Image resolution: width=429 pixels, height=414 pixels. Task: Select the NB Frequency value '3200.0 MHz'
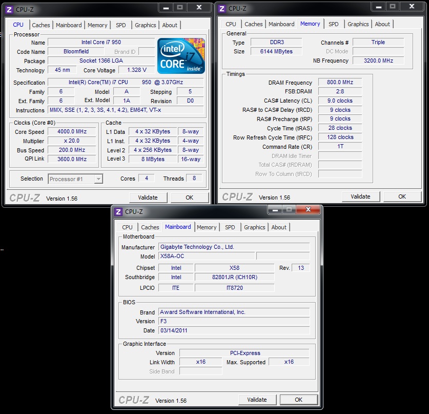click(378, 61)
